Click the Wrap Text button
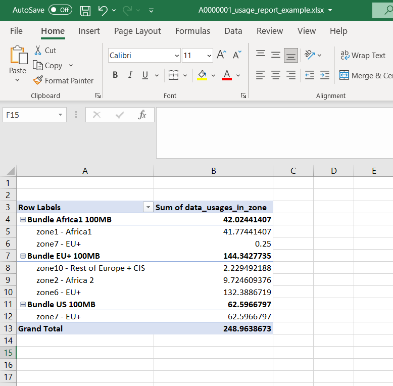 click(x=363, y=56)
